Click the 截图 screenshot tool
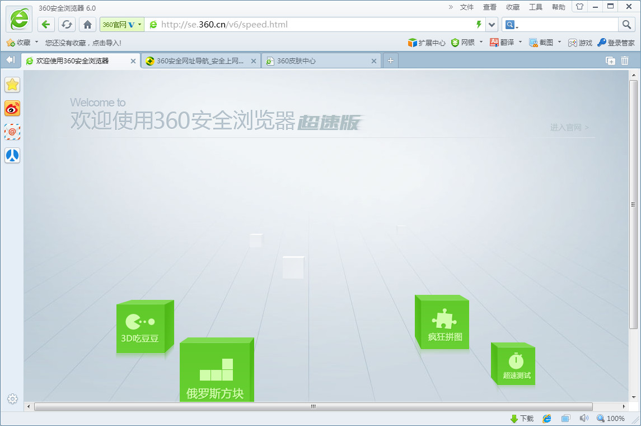 point(541,43)
